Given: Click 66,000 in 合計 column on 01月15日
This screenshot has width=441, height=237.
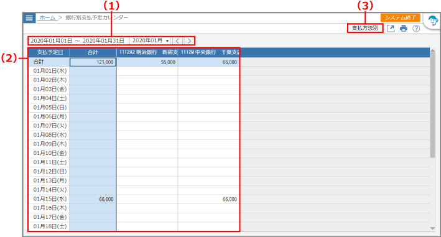Looking at the screenshot, I should pos(93,199).
